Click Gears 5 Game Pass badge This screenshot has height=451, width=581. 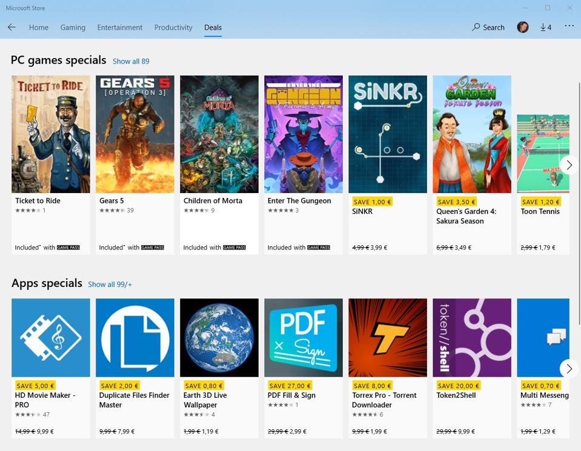click(152, 248)
